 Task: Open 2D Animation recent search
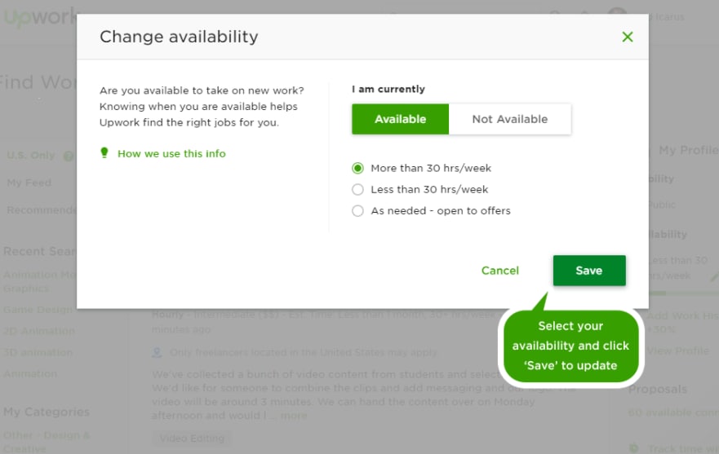coord(39,331)
